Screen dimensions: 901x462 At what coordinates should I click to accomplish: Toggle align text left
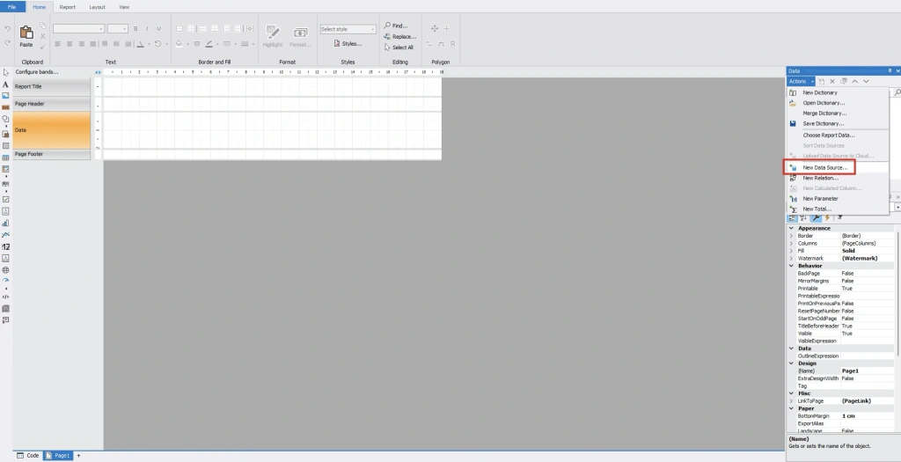pos(57,44)
